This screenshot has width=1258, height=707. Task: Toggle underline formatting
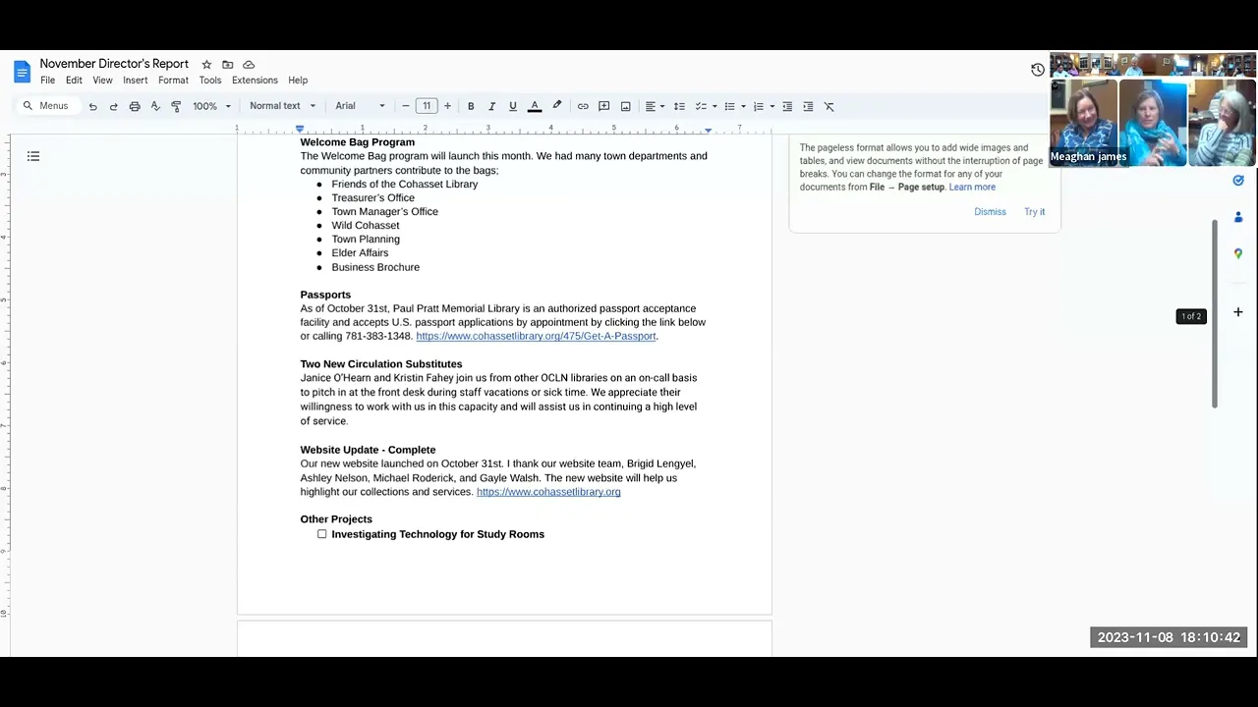[512, 106]
